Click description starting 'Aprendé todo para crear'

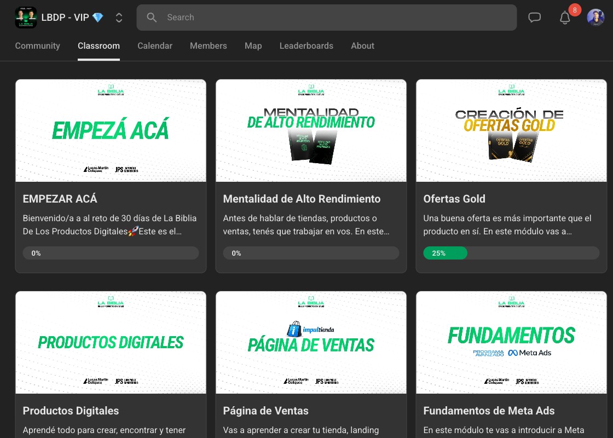[x=104, y=430]
